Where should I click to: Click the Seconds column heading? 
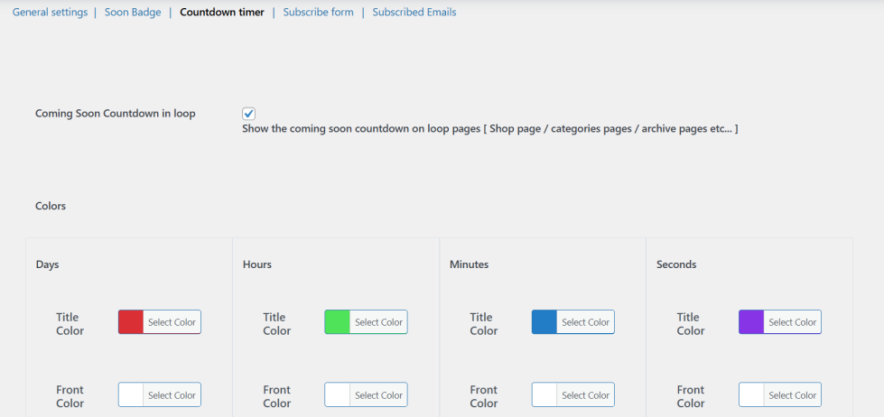[x=676, y=264]
